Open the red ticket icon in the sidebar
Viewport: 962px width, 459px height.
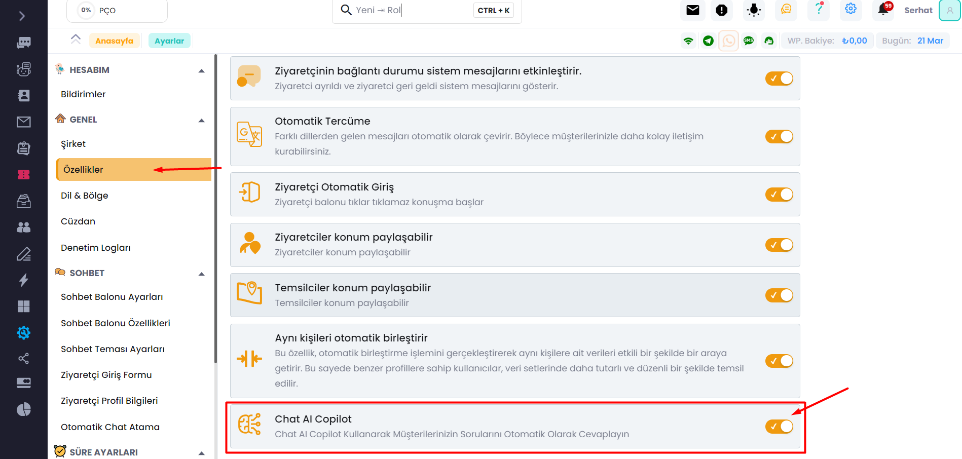[x=23, y=175]
